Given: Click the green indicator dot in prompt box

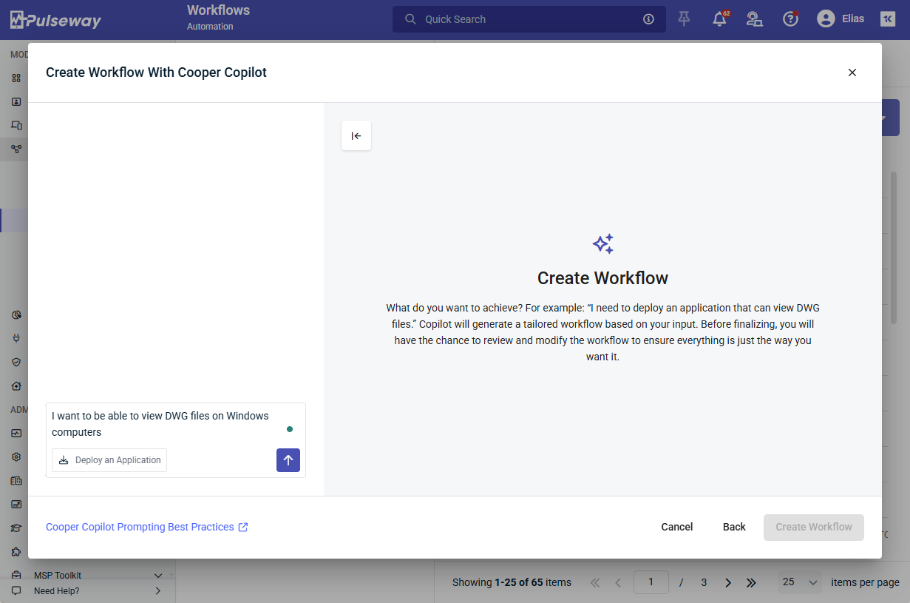Looking at the screenshot, I should point(290,429).
